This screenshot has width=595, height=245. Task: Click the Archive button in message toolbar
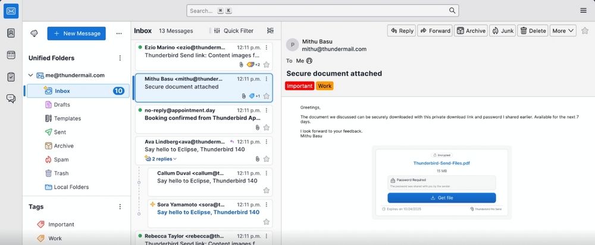click(x=471, y=31)
